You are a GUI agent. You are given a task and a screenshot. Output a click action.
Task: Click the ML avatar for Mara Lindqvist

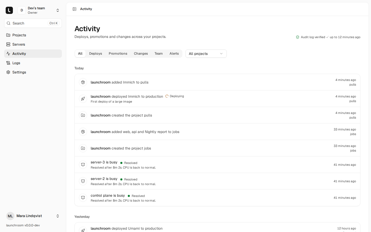pyautogui.click(x=10, y=216)
